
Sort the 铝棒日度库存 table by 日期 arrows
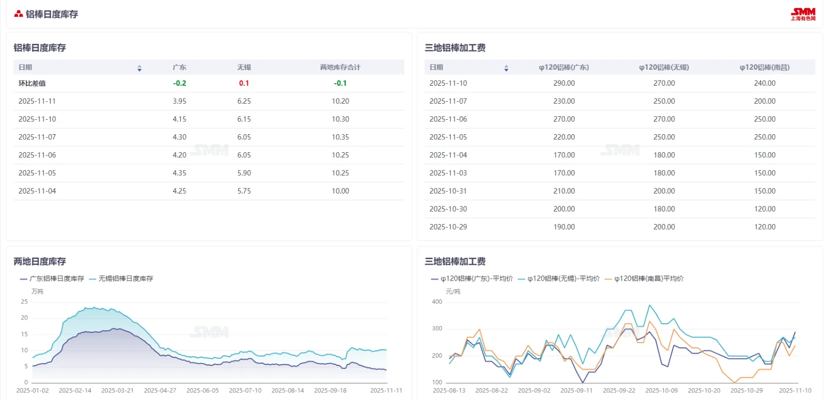tap(139, 68)
